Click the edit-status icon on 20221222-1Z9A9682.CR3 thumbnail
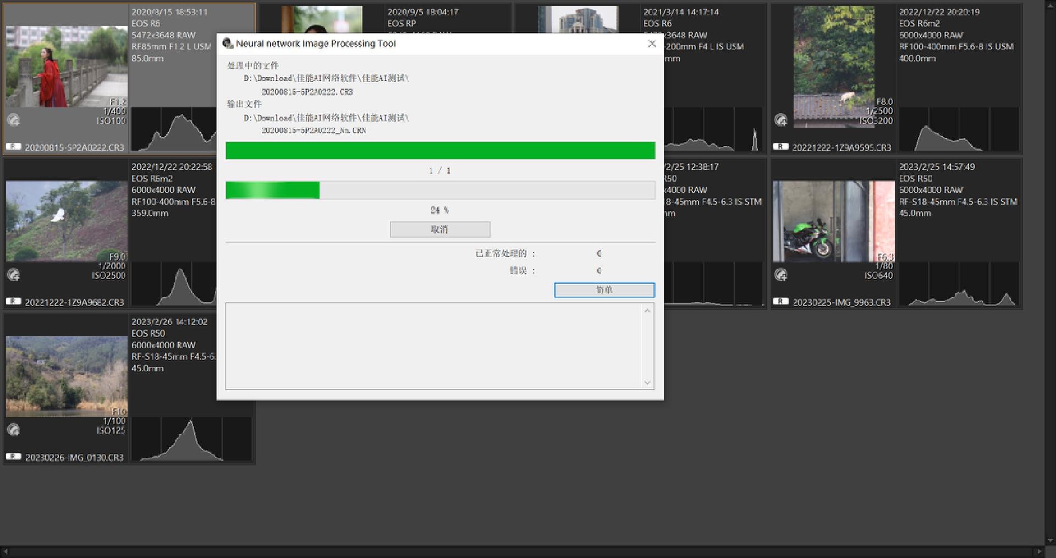Viewport: 1056px width, 558px height. tap(14, 275)
